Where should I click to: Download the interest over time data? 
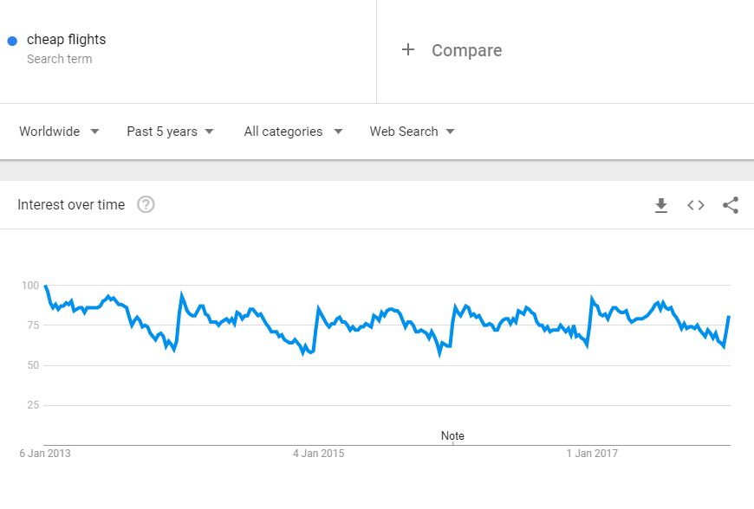click(x=661, y=205)
